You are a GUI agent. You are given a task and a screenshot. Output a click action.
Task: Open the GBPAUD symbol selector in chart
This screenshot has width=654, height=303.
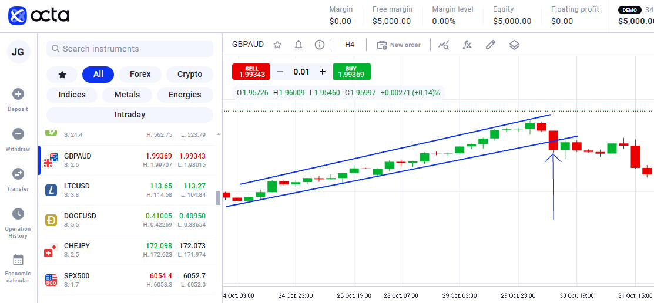point(248,44)
